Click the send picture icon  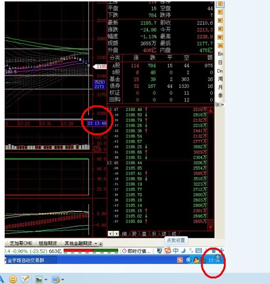tap(39, 279)
